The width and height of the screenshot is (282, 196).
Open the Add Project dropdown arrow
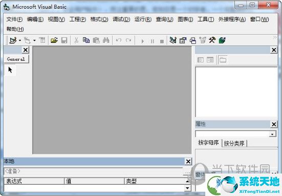point(20,40)
